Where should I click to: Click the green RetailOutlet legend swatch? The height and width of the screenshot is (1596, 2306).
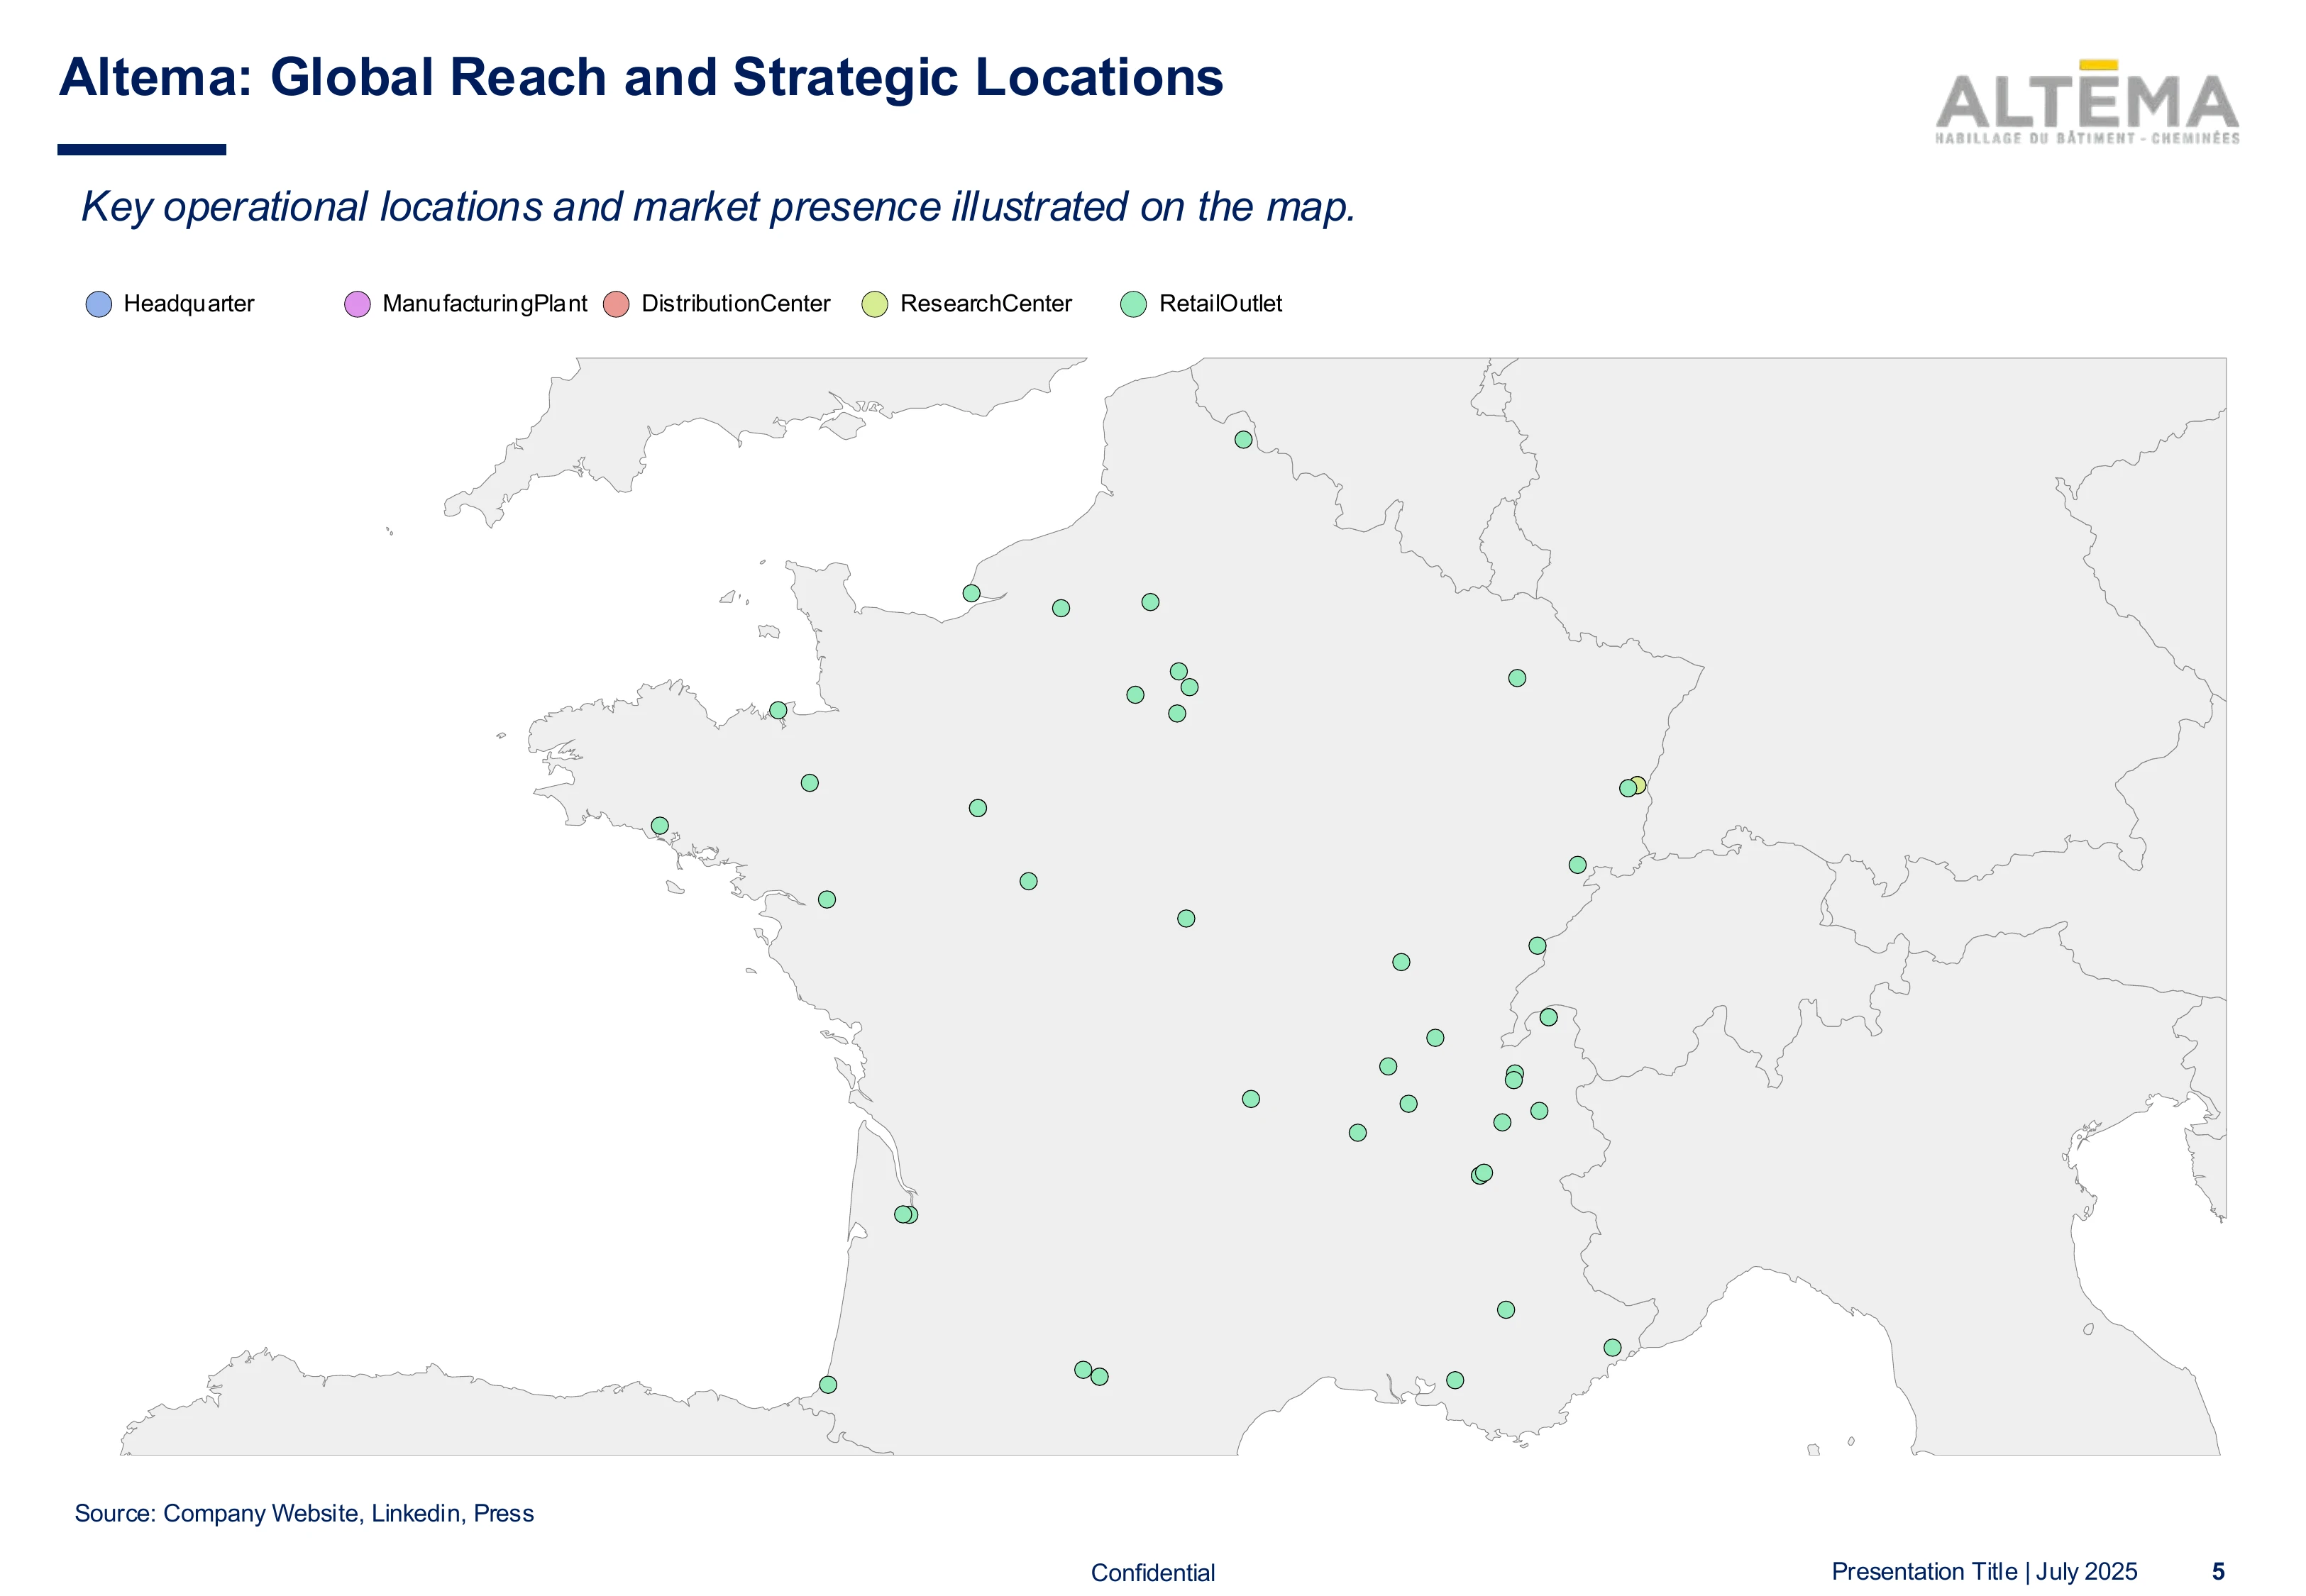click(1133, 304)
